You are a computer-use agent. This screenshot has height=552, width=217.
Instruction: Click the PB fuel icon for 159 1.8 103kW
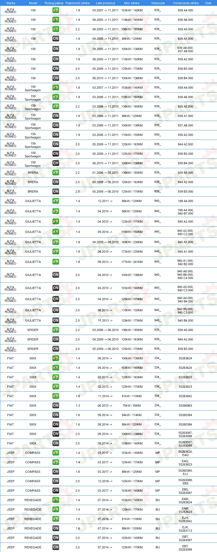(56, 10)
